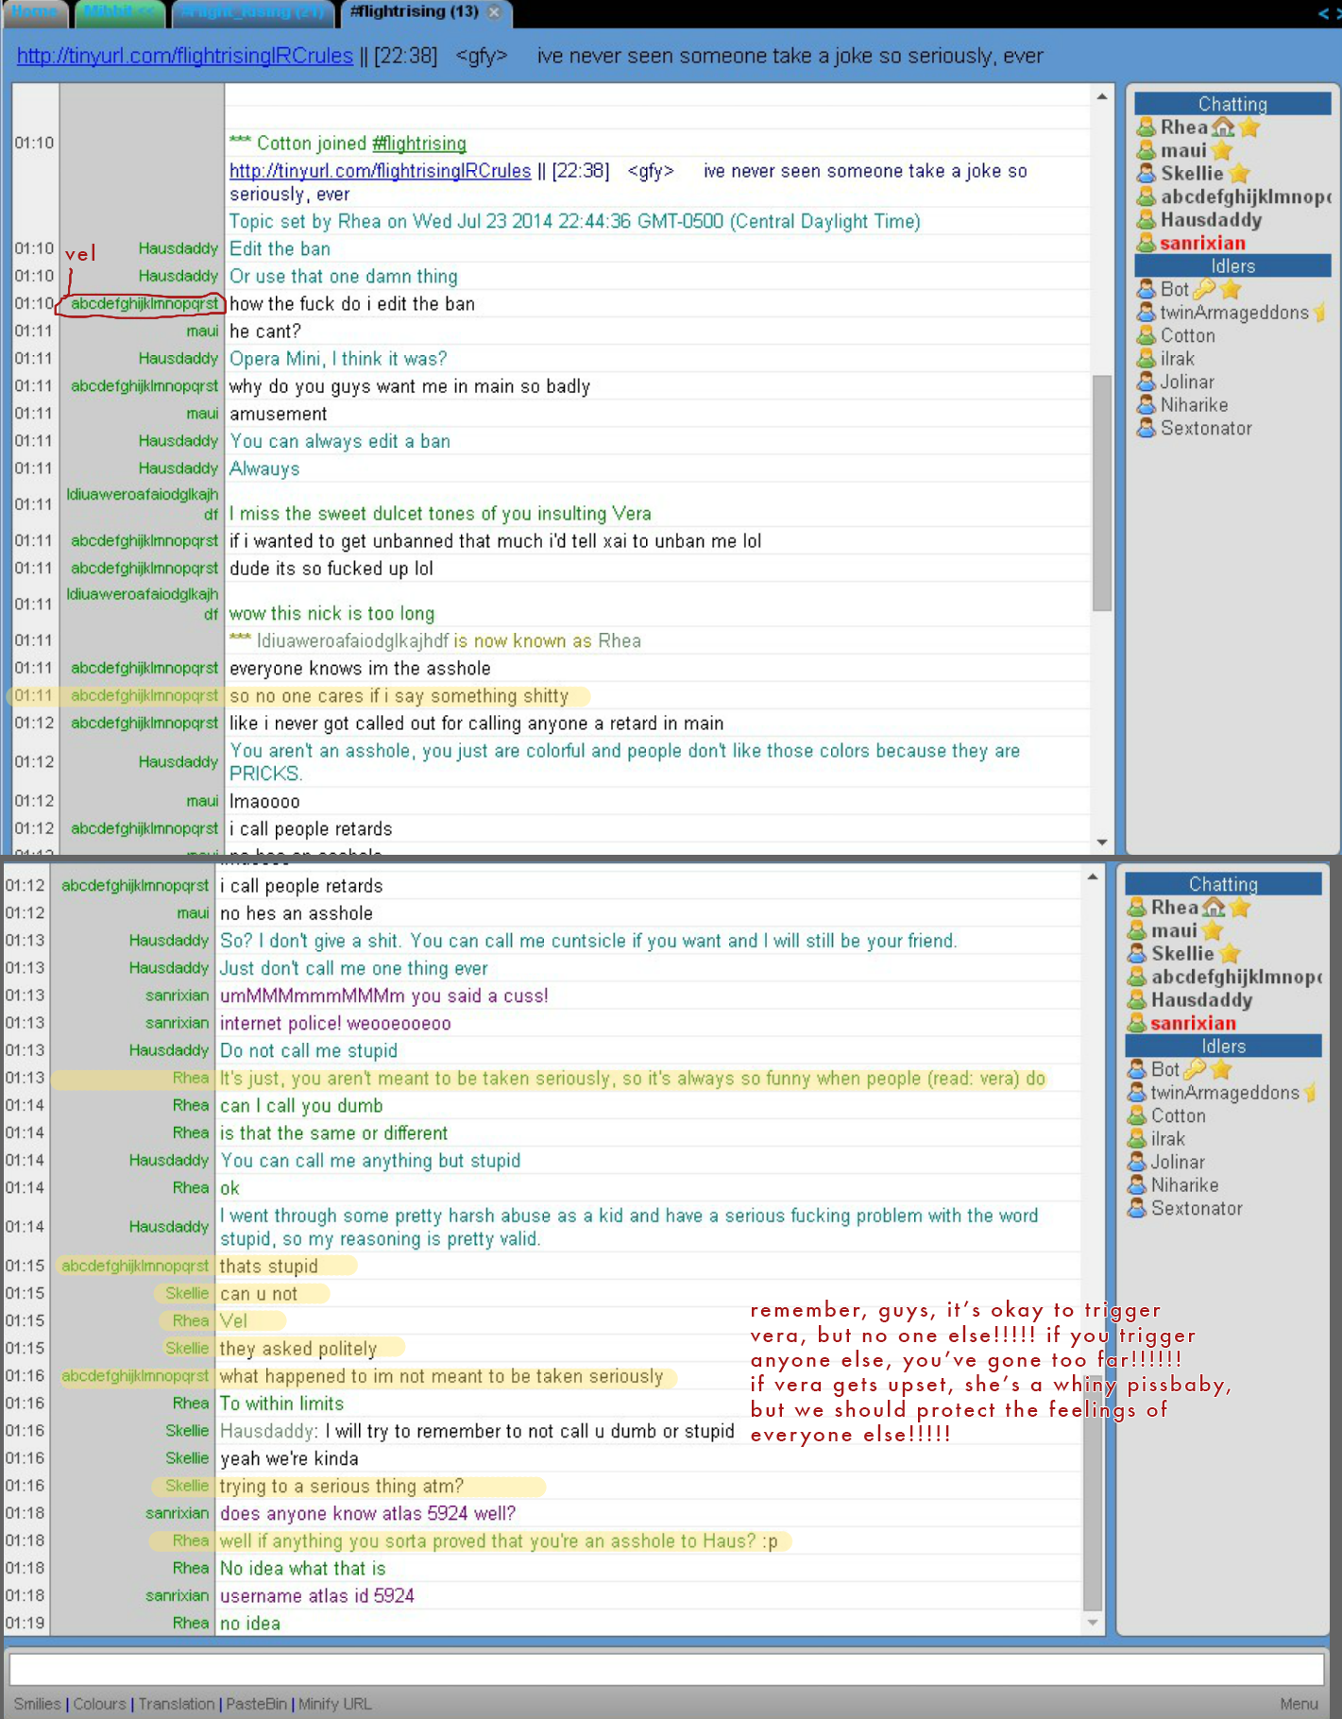Viewport: 1342px width, 1719px height.
Task: Click the lower chat scrollbar's down arrow
Action: 1093,1623
